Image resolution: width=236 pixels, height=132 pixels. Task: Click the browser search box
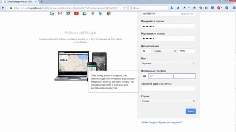coord(148,8)
